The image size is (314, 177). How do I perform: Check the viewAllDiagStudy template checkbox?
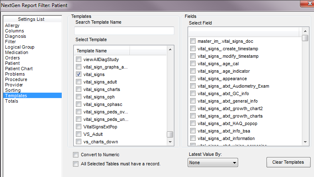79,59
